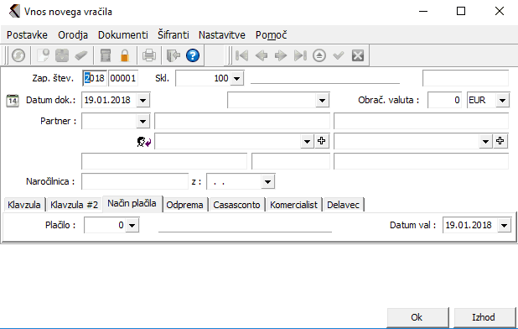Click the grayed-out save box icon

pyautogui.click(x=62, y=55)
